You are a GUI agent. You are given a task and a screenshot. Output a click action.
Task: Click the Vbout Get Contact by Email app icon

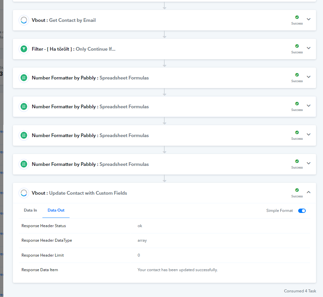click(24, 20)
